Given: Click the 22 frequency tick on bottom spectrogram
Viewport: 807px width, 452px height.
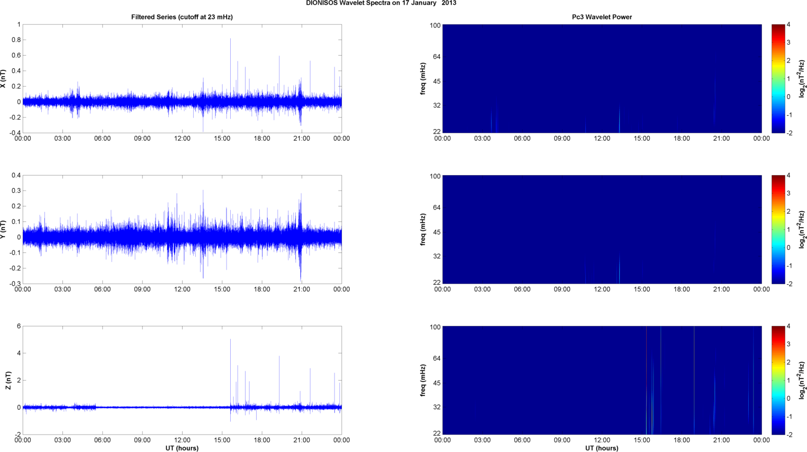Looking at the screenshot, I should click(437, 433).
